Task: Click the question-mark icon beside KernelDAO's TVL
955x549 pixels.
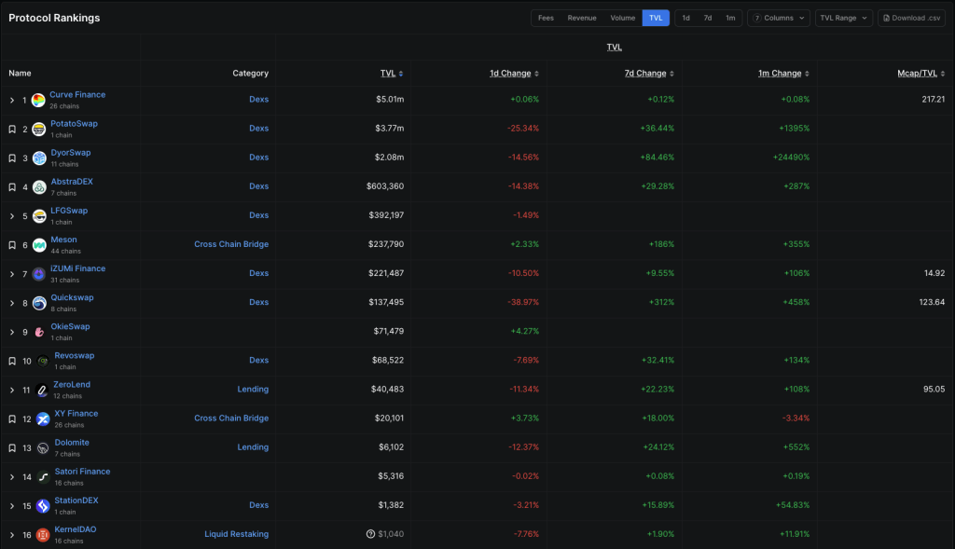Action: (370, 534)
